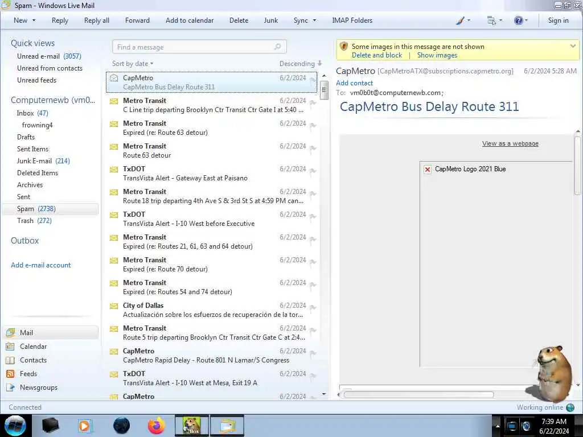Click Reply in the toolbar
Image resolution: width=583 pixels, height=437 pixels.
pos(60,20)
